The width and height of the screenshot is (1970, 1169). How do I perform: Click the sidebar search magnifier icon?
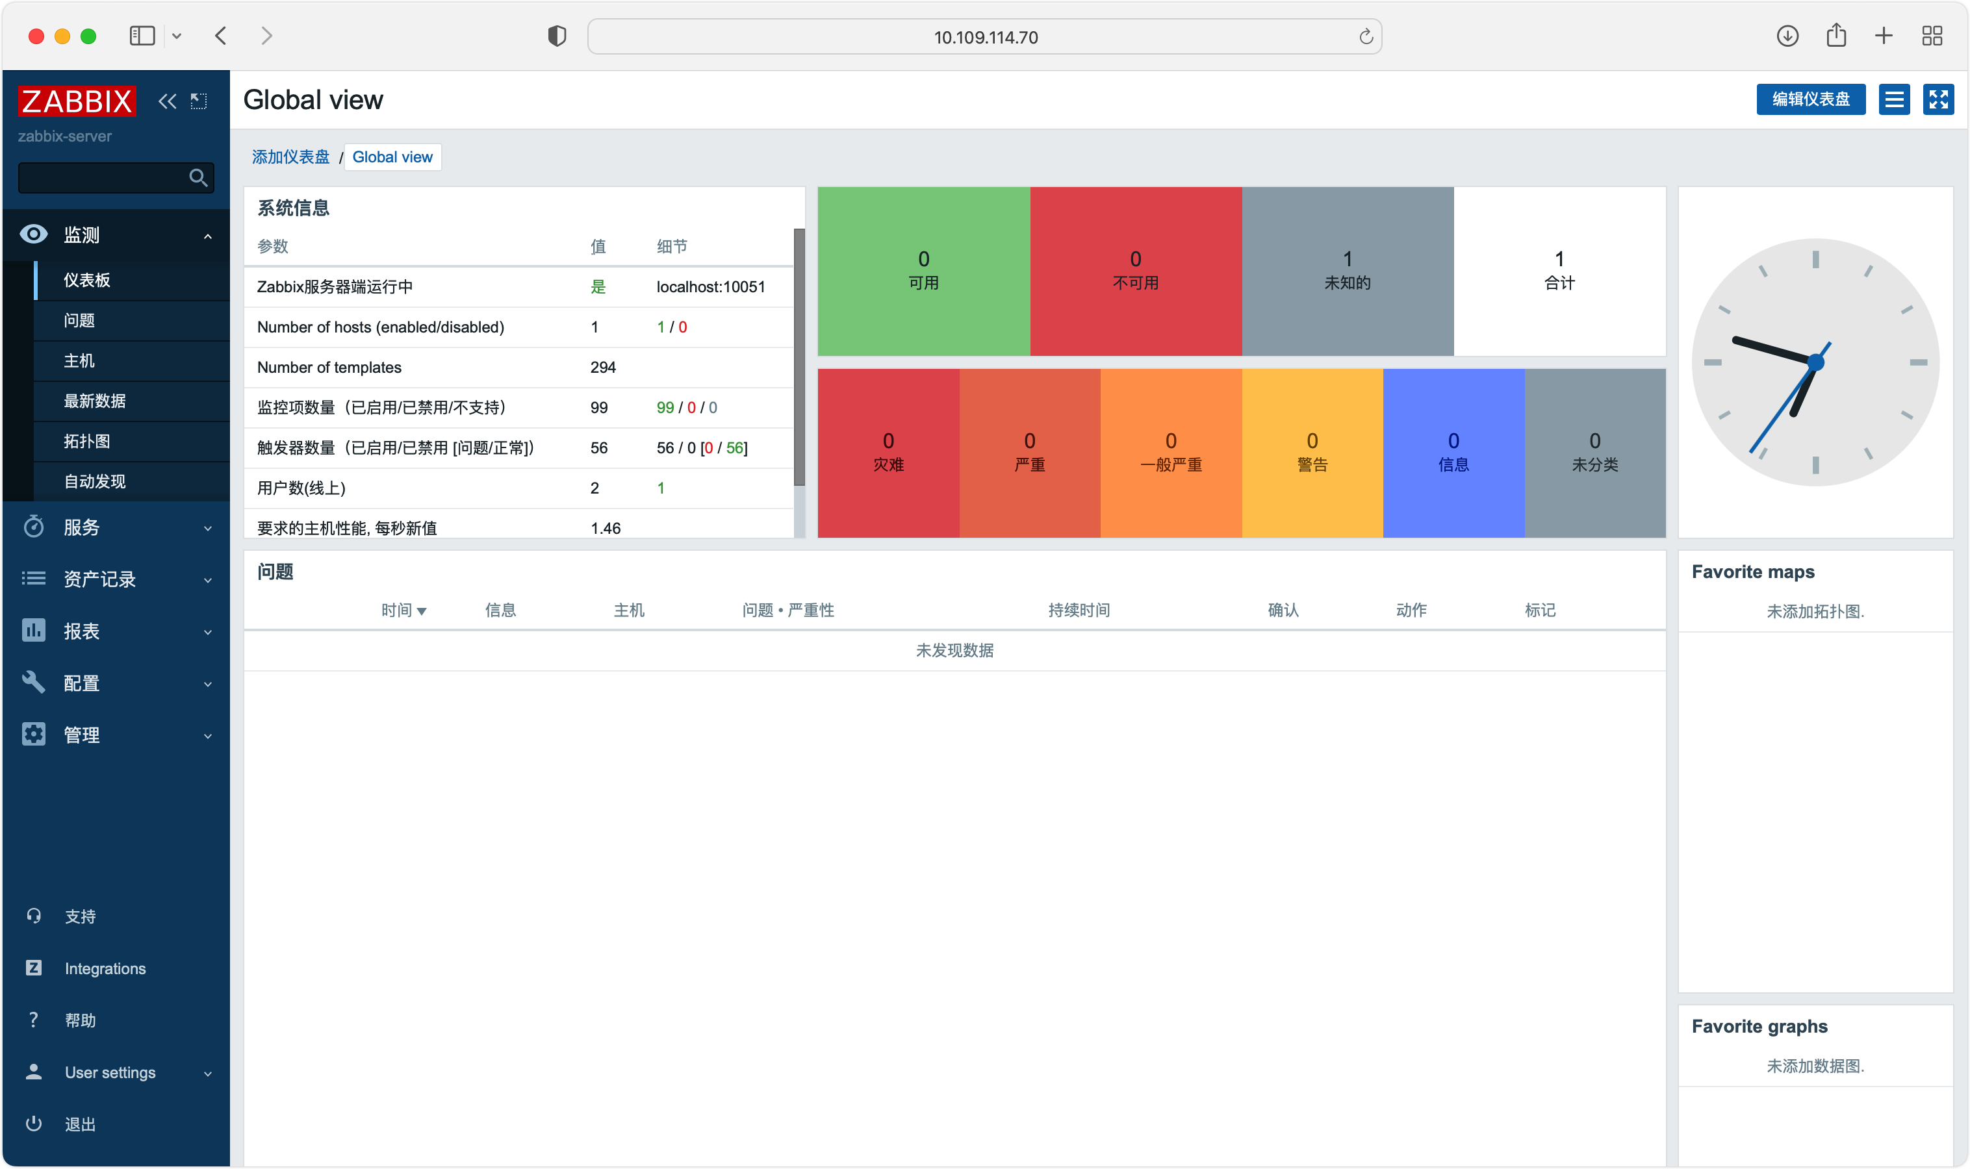point(199,177)
